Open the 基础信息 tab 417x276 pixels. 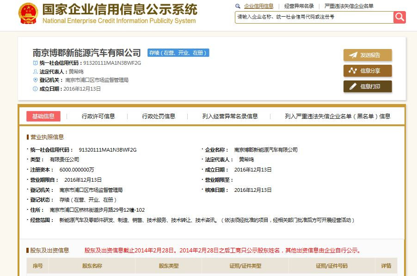point(43,116)
